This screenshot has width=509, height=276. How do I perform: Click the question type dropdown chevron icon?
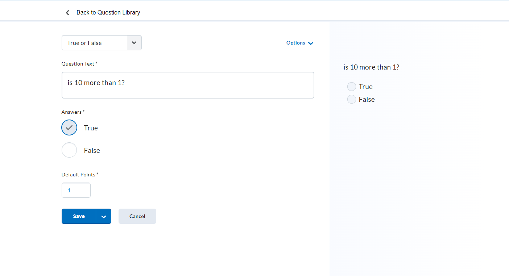click(134, 43)
